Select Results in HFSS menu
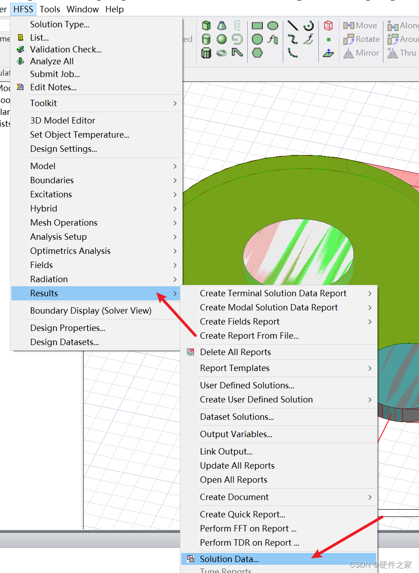 (97, 294)
